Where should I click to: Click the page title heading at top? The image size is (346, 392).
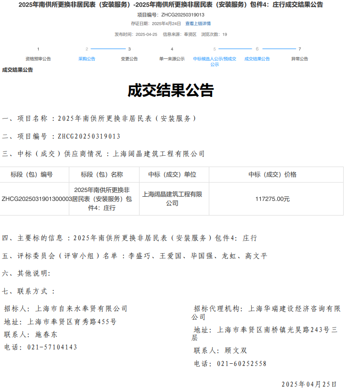(x=171, y=5)
